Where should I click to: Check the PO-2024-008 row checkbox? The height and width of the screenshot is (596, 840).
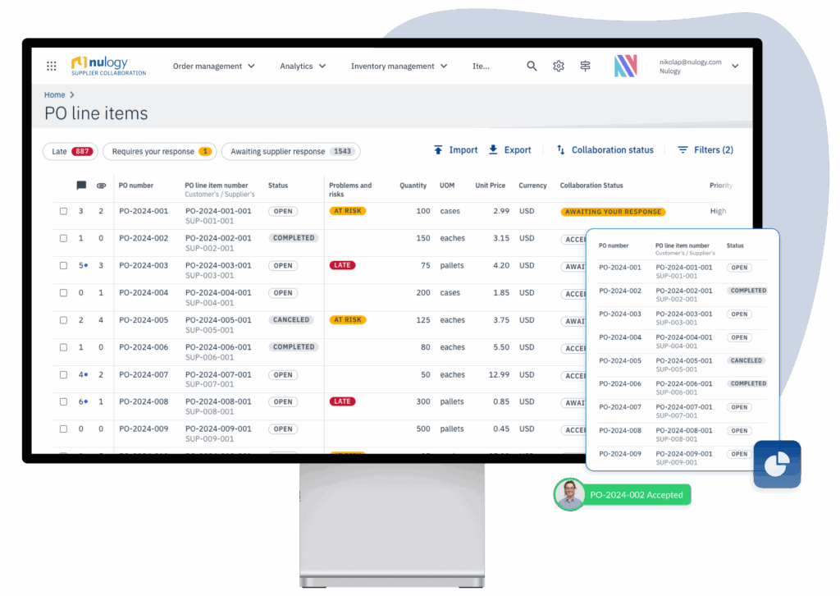[x=64, y=402]
